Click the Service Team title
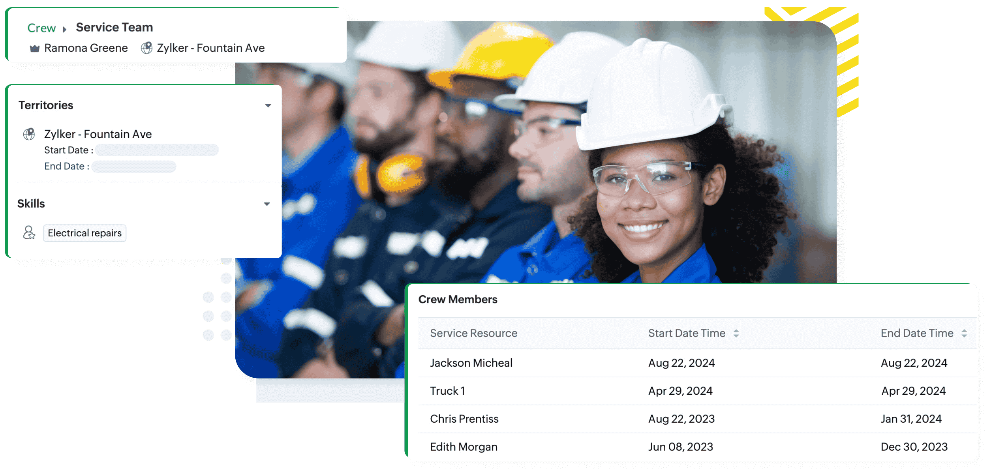The width and height of the screenshot is (993, 476). (x=114, y=27)
